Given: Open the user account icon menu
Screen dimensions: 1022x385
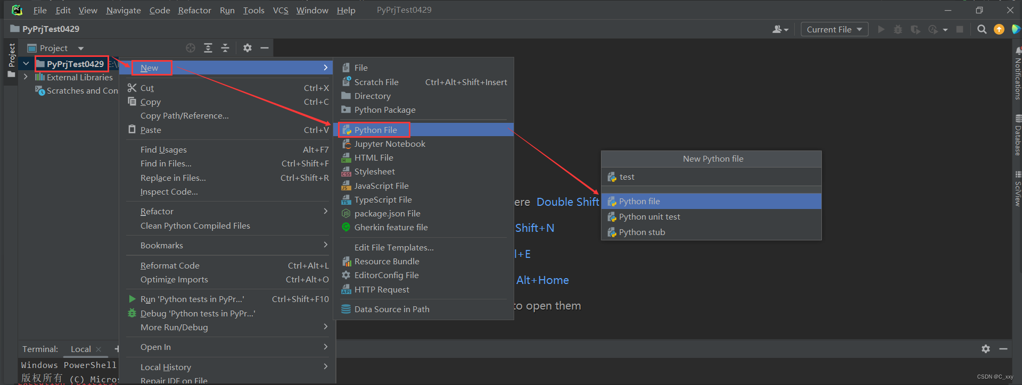Looking at the screenshot, I should (x=780, y=29).
